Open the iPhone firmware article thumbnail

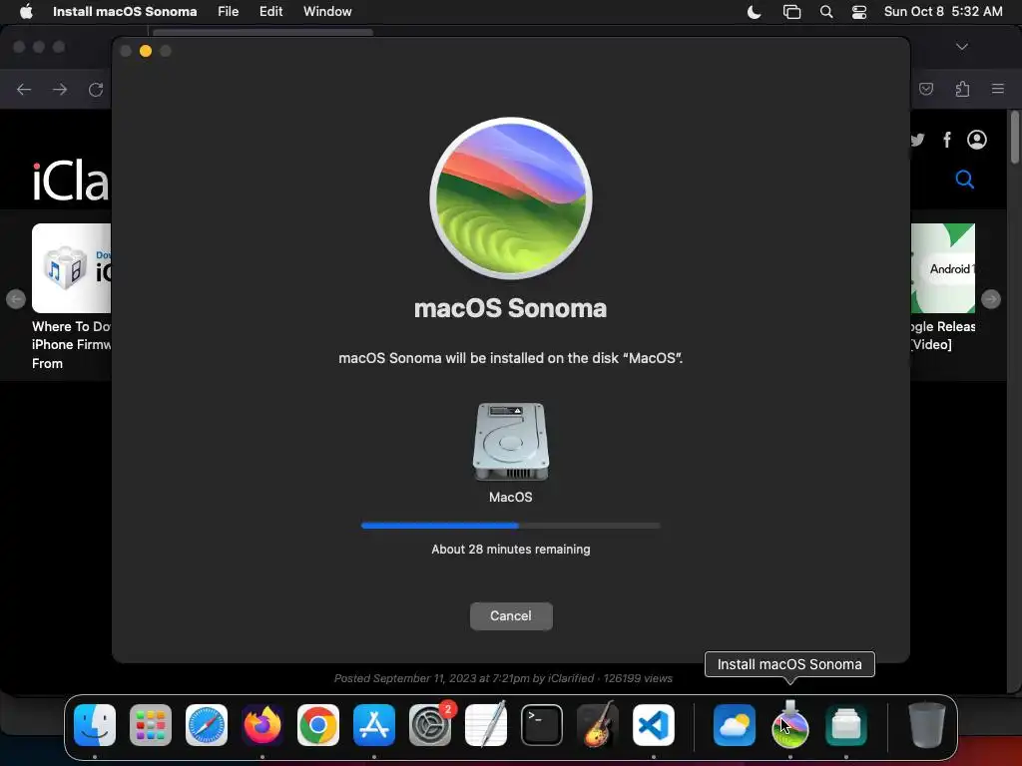coord(71,268)
